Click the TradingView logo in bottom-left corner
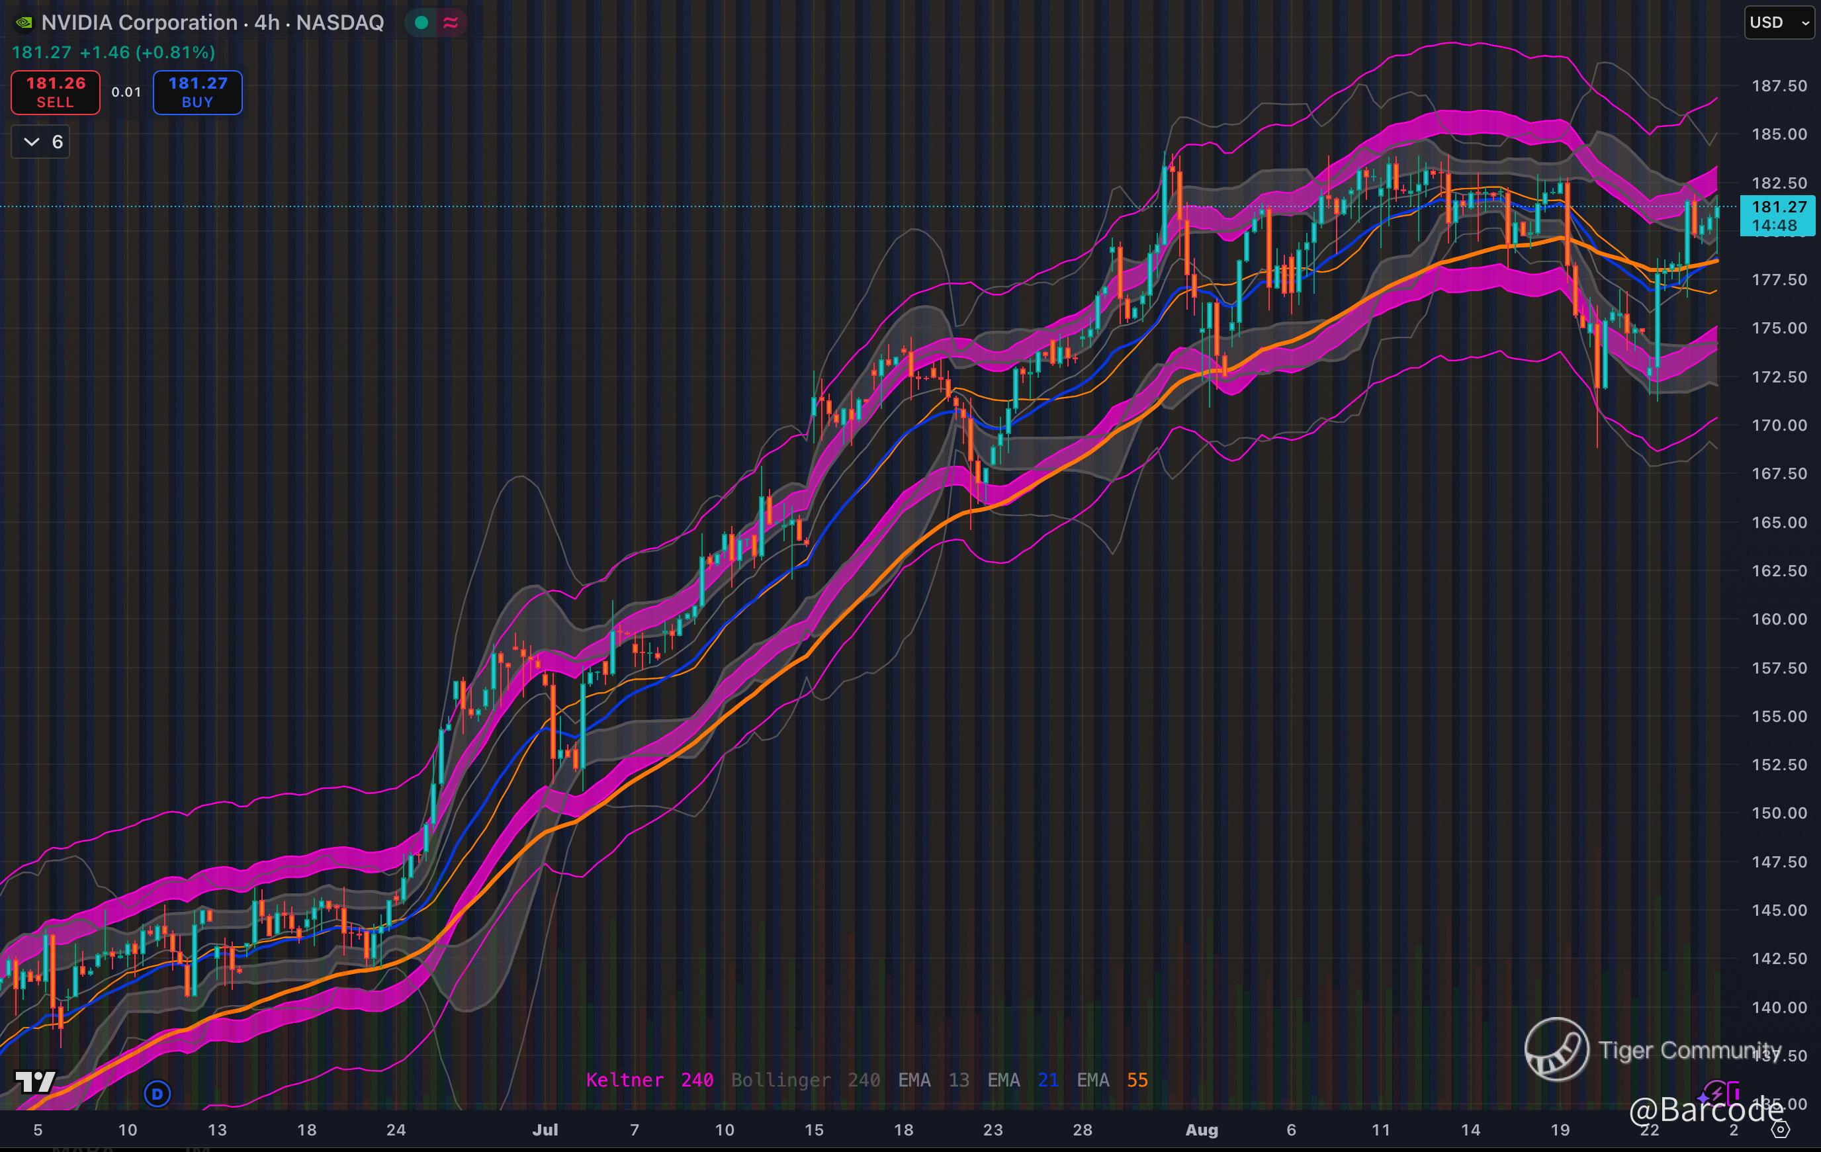 click(35, 1083)
